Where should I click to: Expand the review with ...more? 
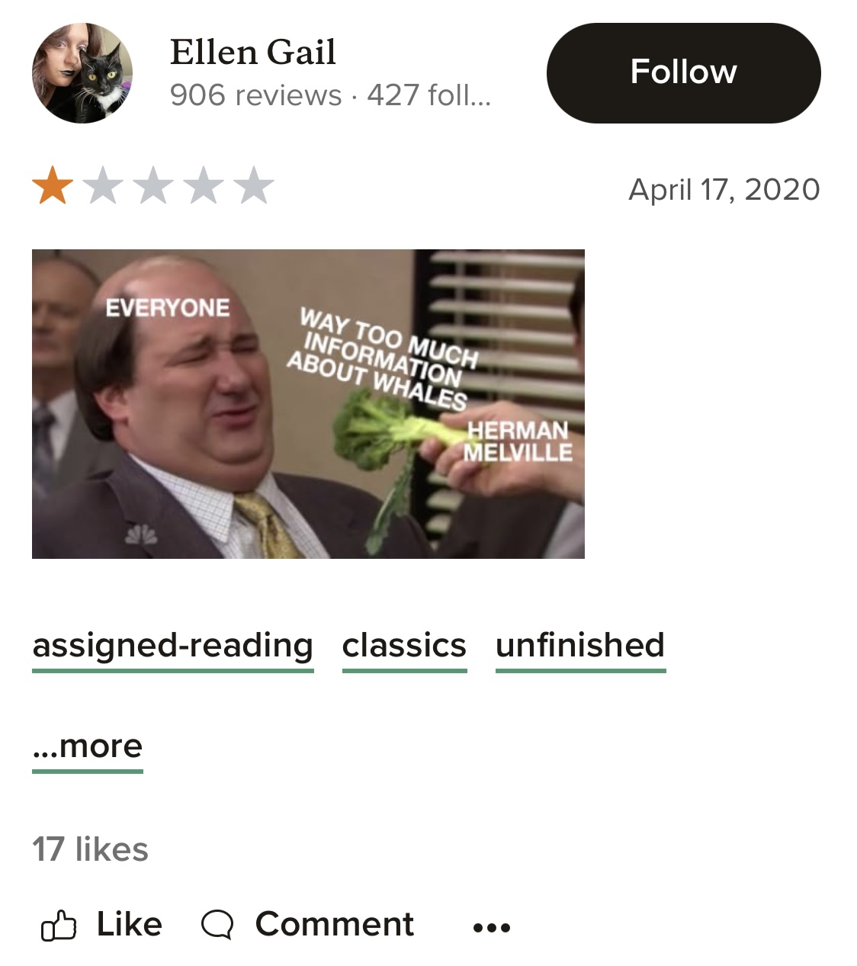tap(88, 747)
